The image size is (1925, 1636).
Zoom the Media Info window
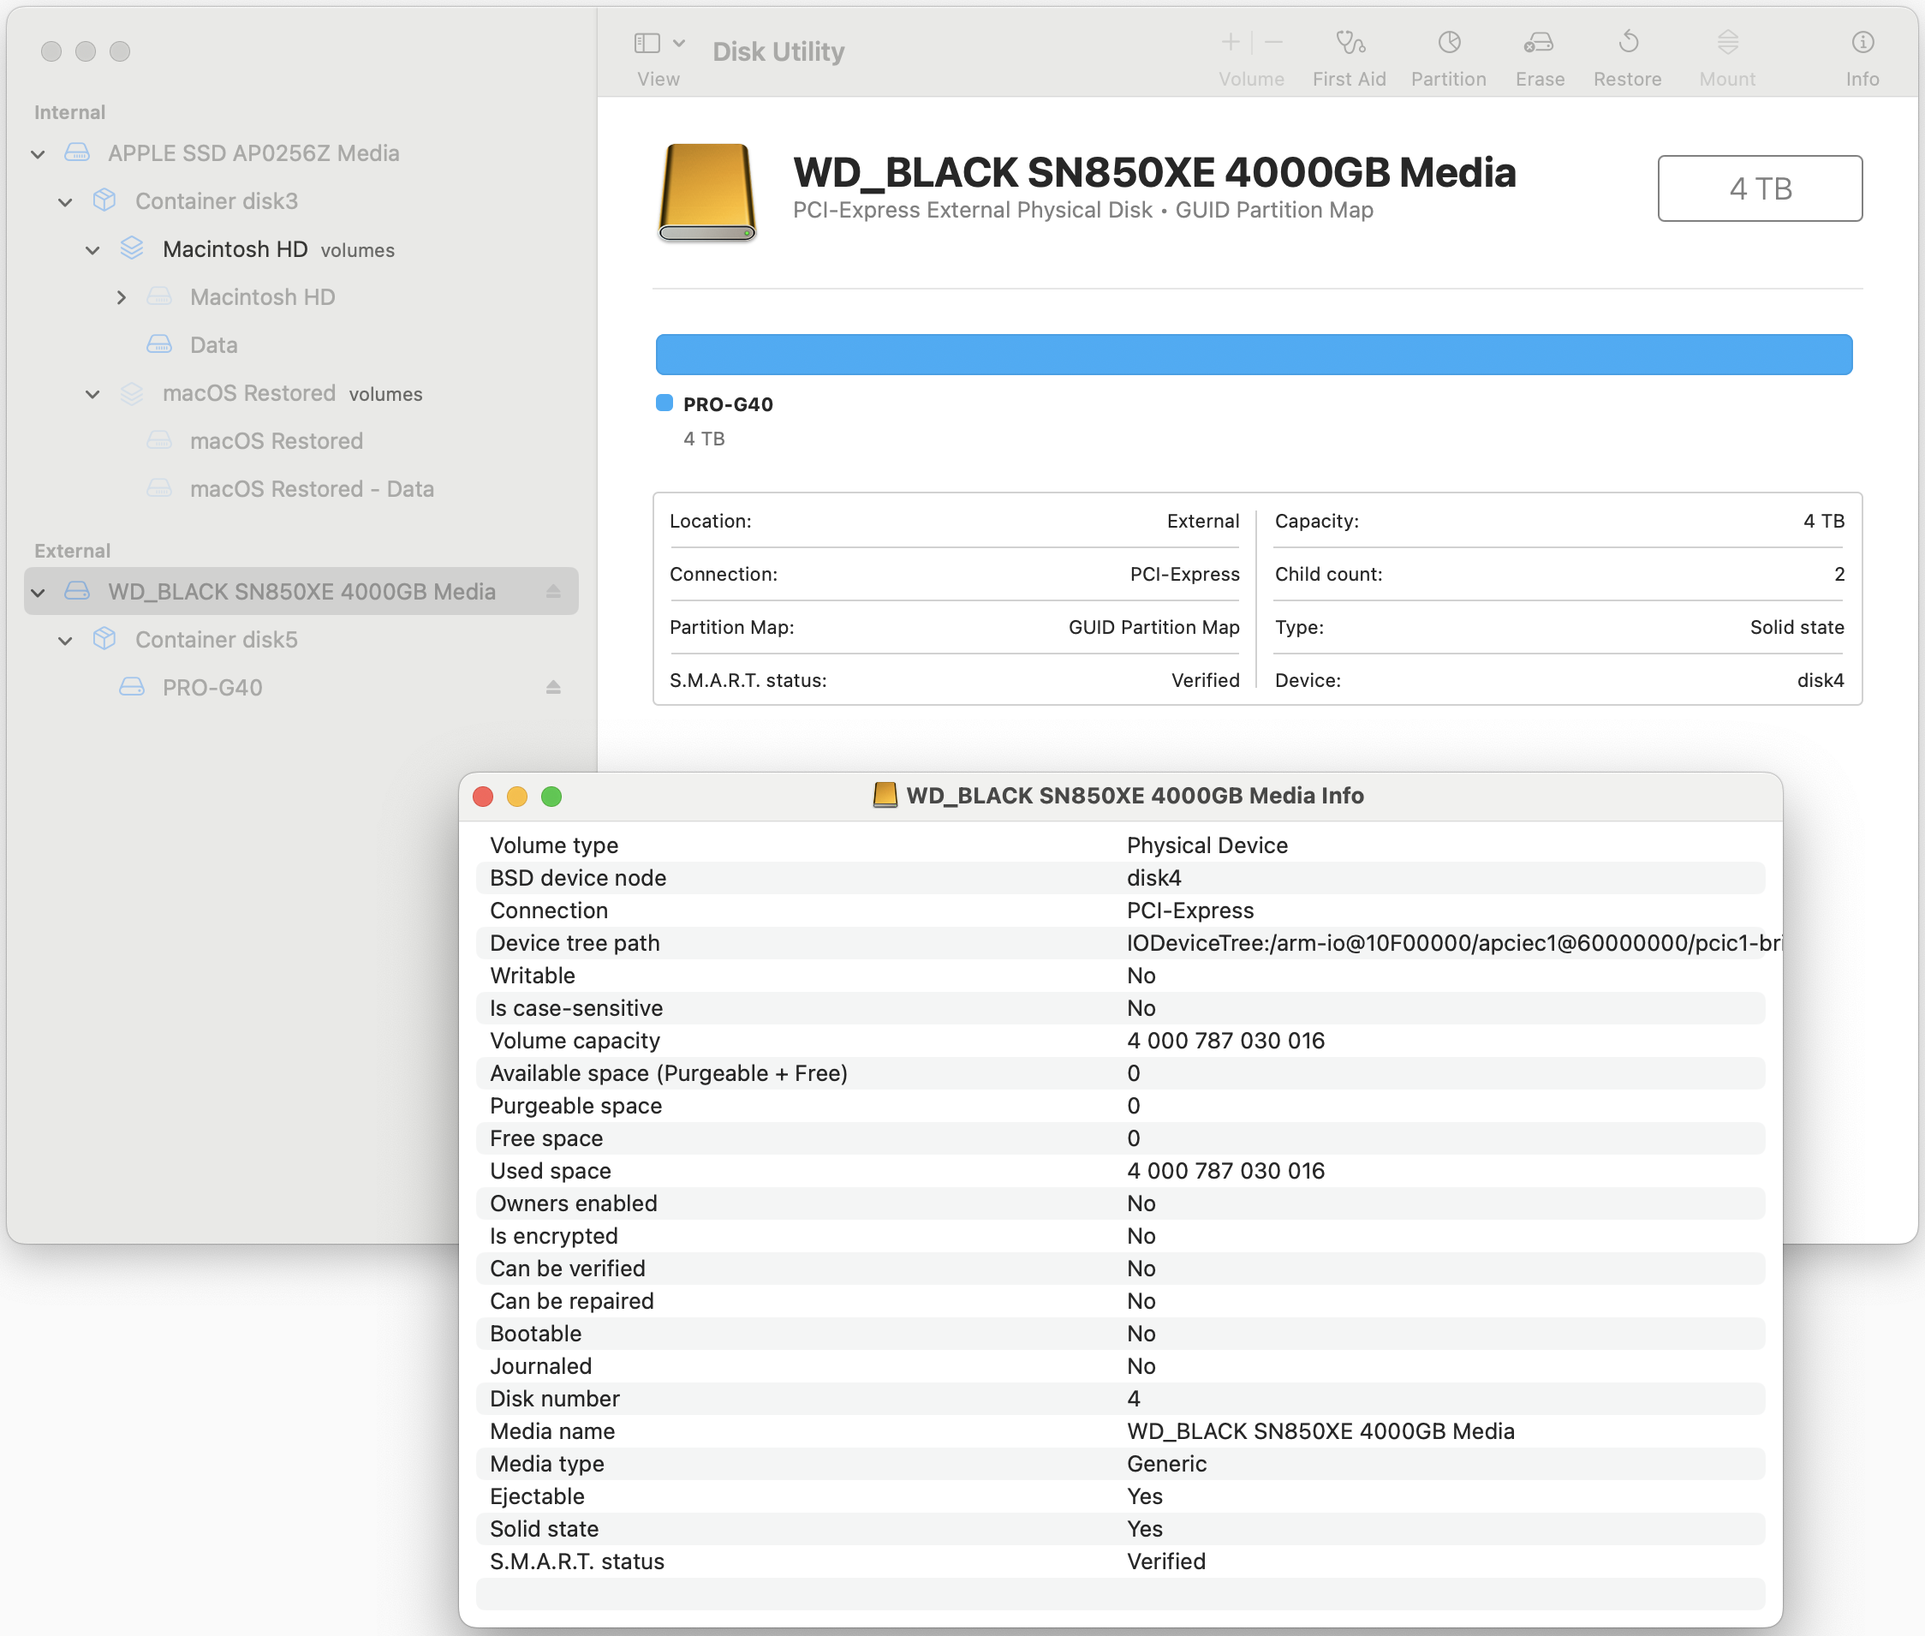(x=551, y=797)
